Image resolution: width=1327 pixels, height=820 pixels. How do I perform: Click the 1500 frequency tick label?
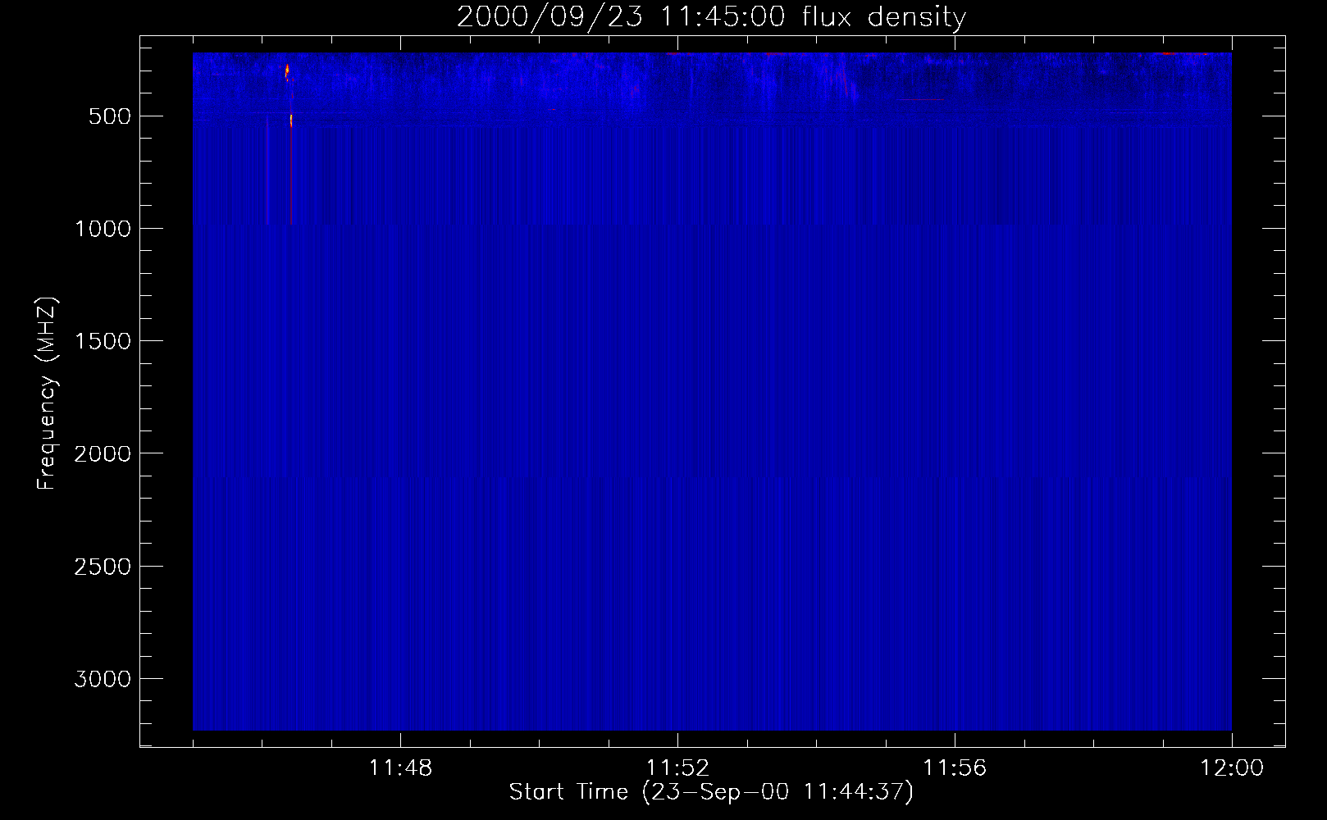point(103,341)
